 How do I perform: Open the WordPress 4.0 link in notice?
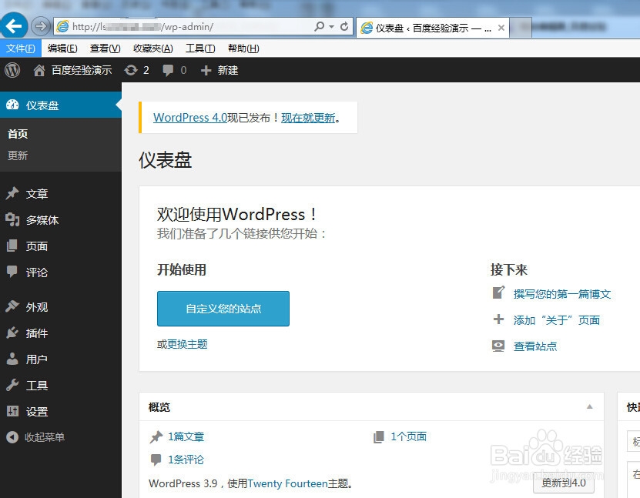[189, 118]
